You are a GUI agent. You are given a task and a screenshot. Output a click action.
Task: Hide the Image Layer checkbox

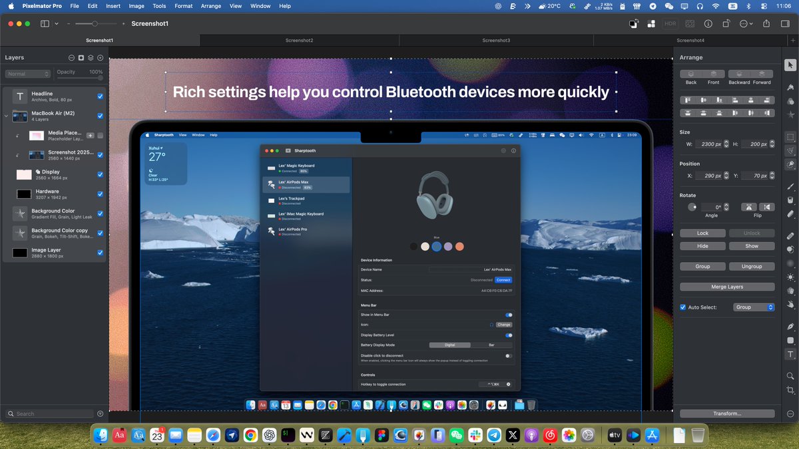[x=100, y=253]
